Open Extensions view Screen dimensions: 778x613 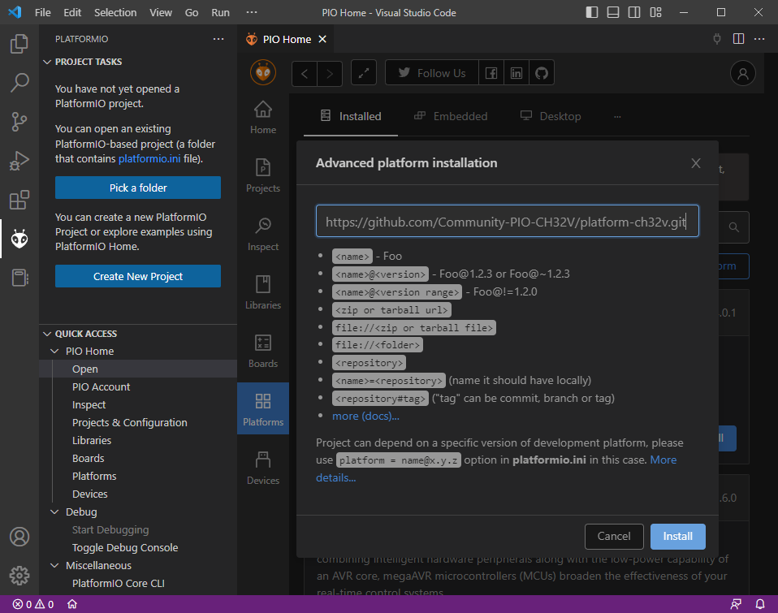tap(19, 200)
